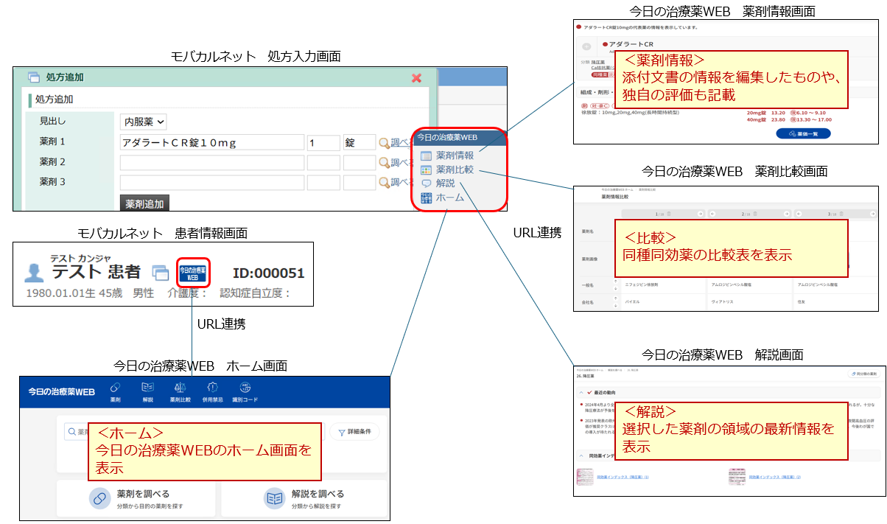
Task: Click the 薬剤比較 grid icon in popup
Action: tap(426, 170)
